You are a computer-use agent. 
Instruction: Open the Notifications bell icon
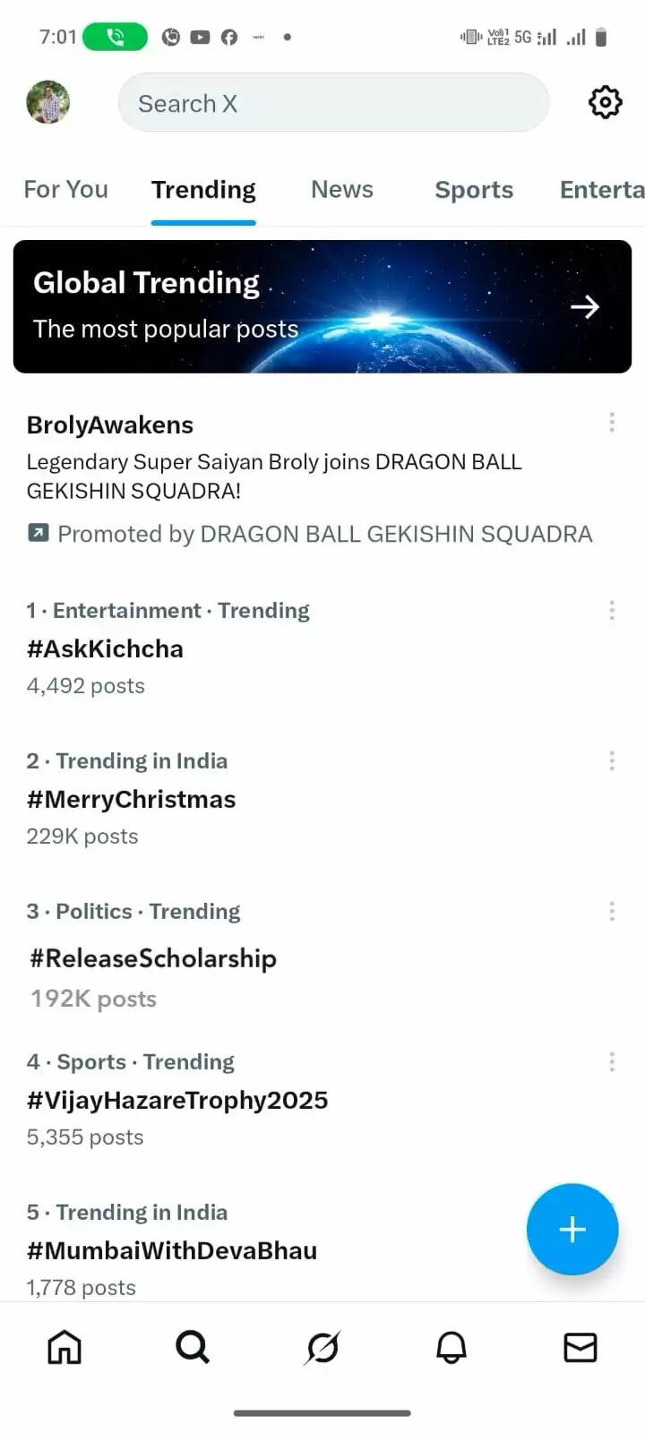451,1347
